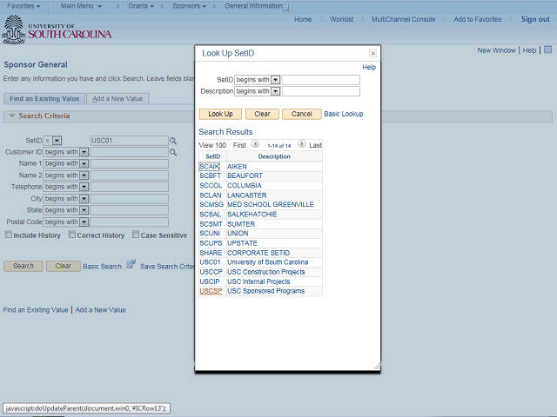Select SCLAN SetID link
Viewport: 557px width, 417px height.
click(211, 195)
